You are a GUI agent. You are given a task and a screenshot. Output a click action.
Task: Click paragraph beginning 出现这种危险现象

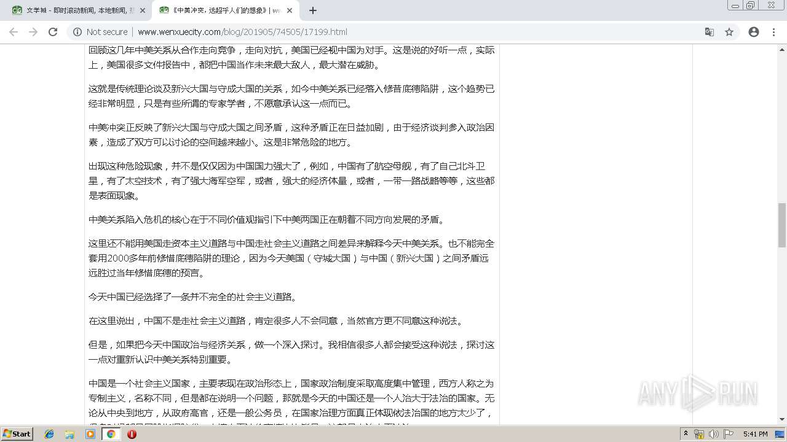[291, 181]
